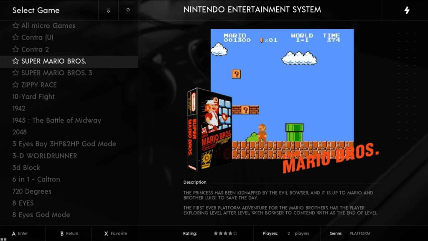Choose 8 Eyes God Mode entry
This screenshot has width=428, height=241.
[x=41, y=215]
